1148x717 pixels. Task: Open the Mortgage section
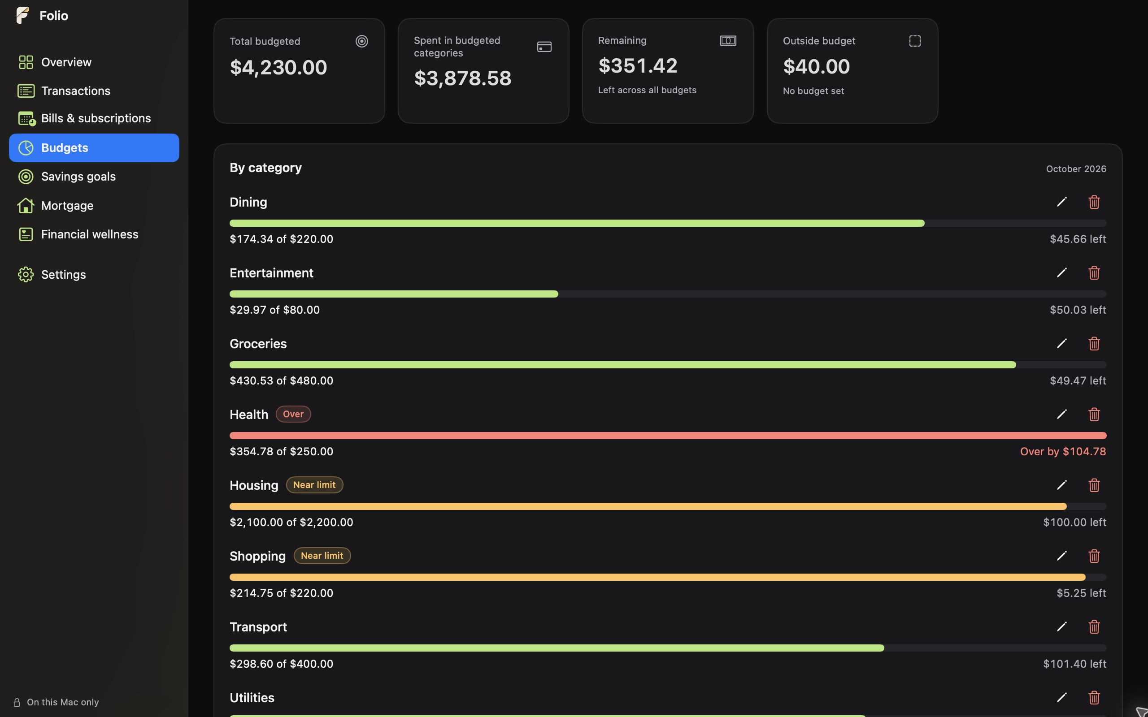(x=94, y=205)
